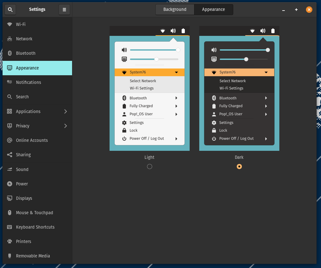Select the Appearance tab
This screenshot has height=268, width=321.
tap(213, 9)
